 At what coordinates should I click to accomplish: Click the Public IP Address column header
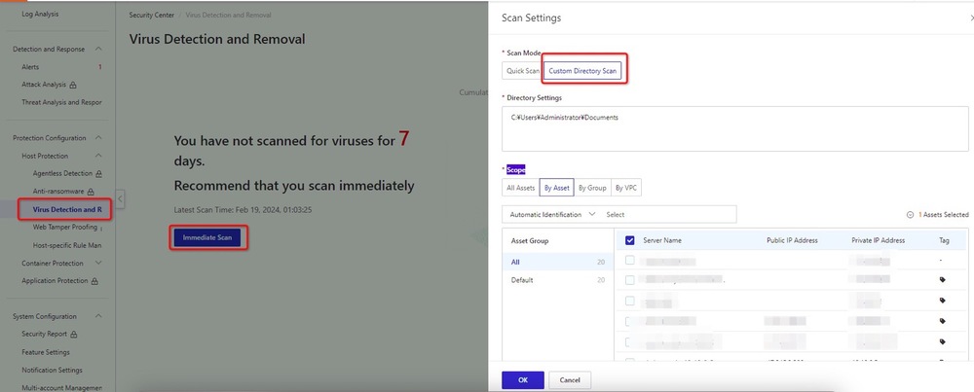(792, 240)
